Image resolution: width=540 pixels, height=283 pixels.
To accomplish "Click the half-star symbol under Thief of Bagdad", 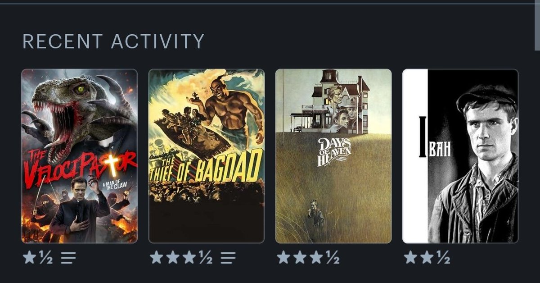I will [205, 258].
